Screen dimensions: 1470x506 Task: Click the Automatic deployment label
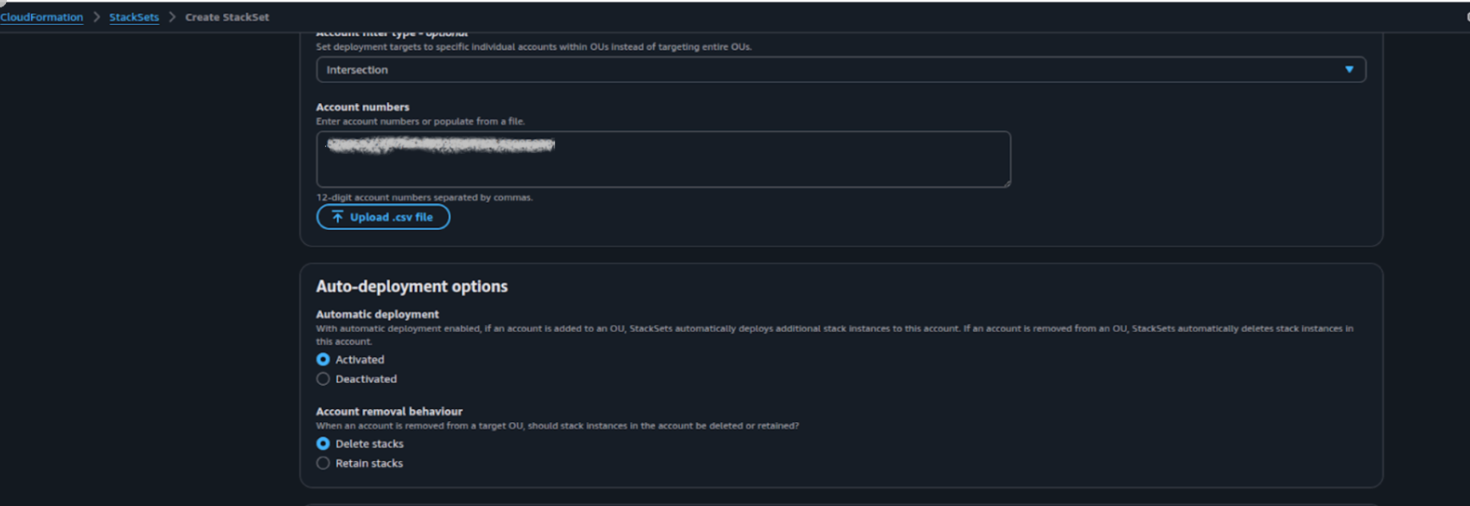tap(377, 314)
